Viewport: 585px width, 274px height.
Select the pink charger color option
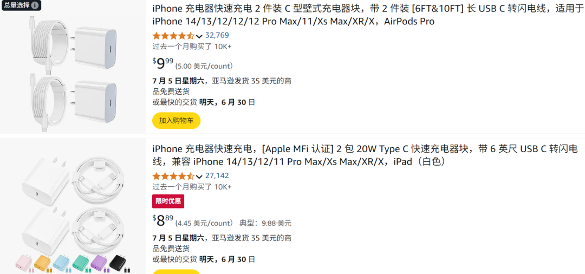point(25,264)
